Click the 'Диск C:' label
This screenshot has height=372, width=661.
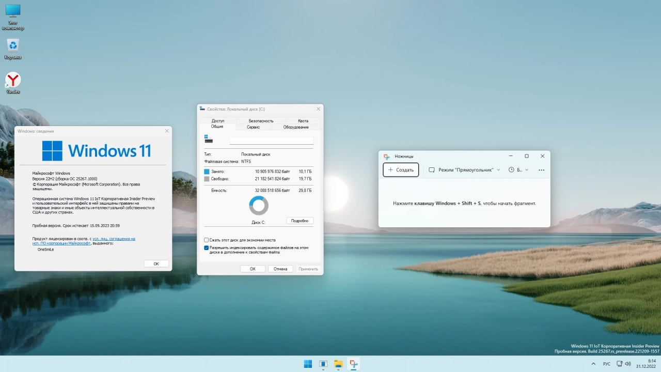click(x=258, y=223)
